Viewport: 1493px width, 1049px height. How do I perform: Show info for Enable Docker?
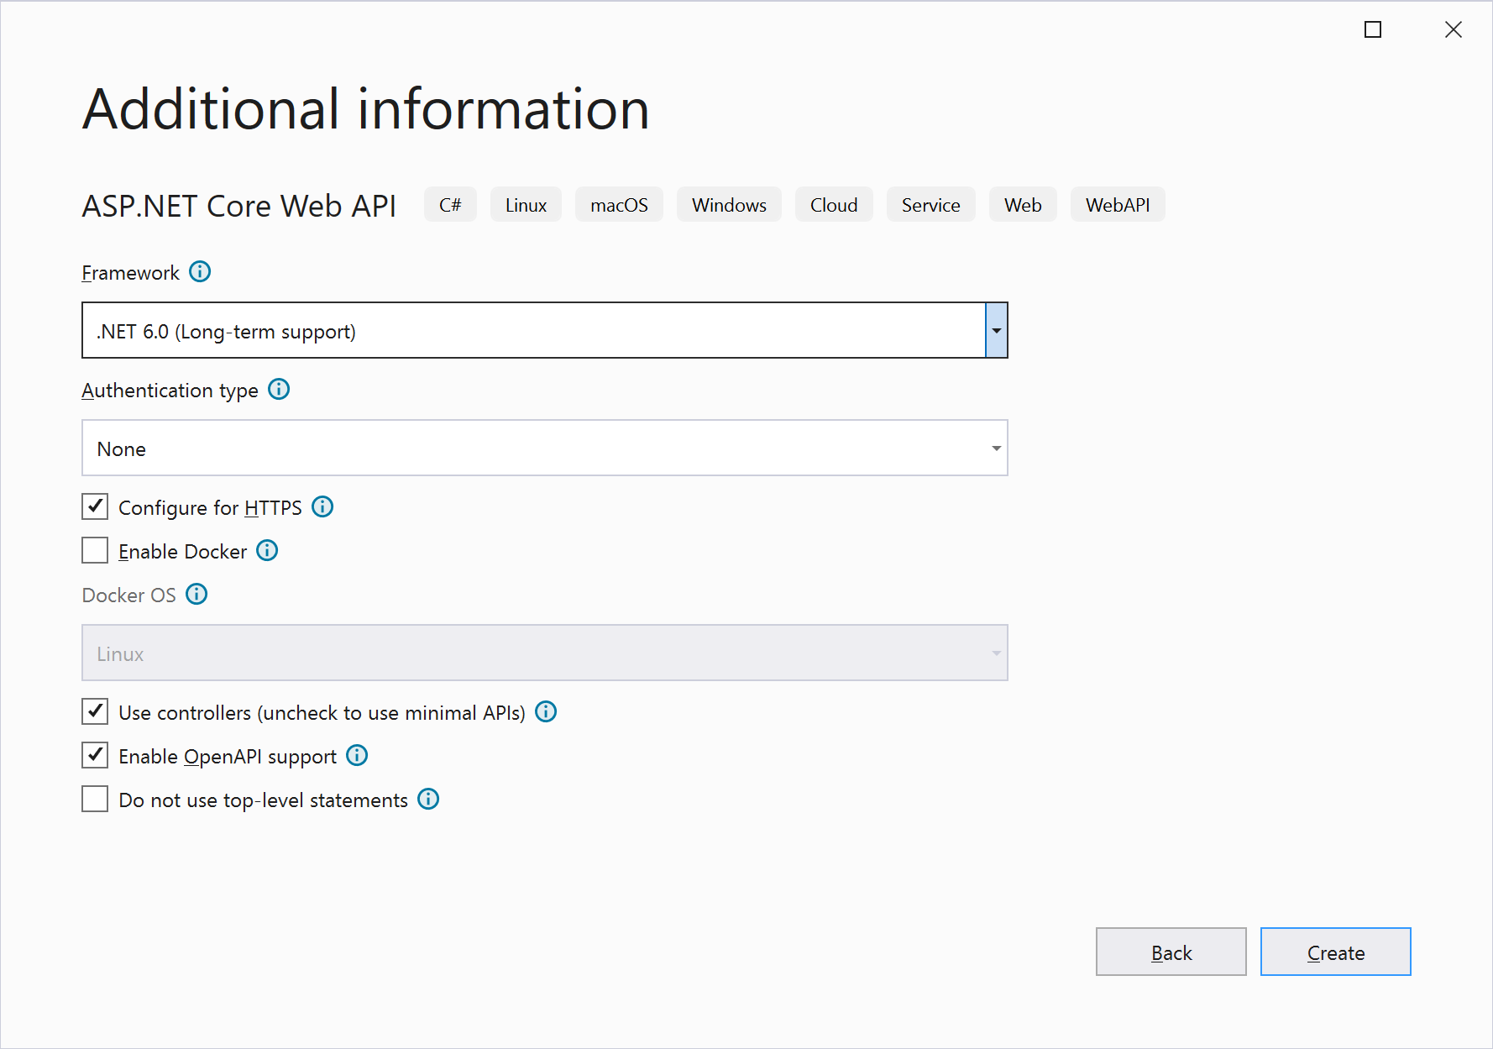267,550
